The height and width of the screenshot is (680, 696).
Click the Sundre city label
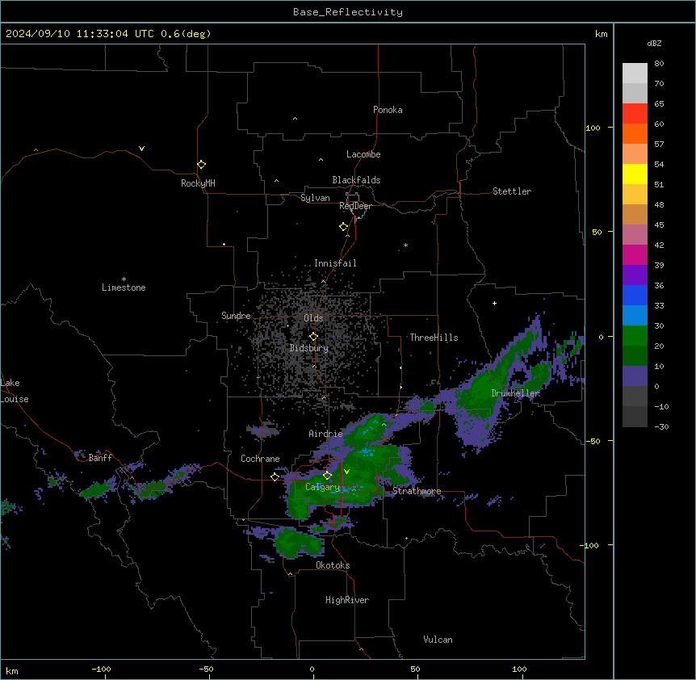point(236,316)
